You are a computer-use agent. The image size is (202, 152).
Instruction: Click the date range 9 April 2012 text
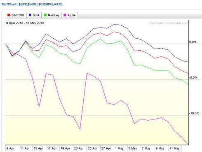[25, 23]
